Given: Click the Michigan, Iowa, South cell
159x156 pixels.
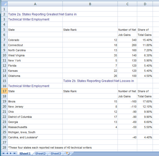Looking at the screenshot, I should [35, 132].
